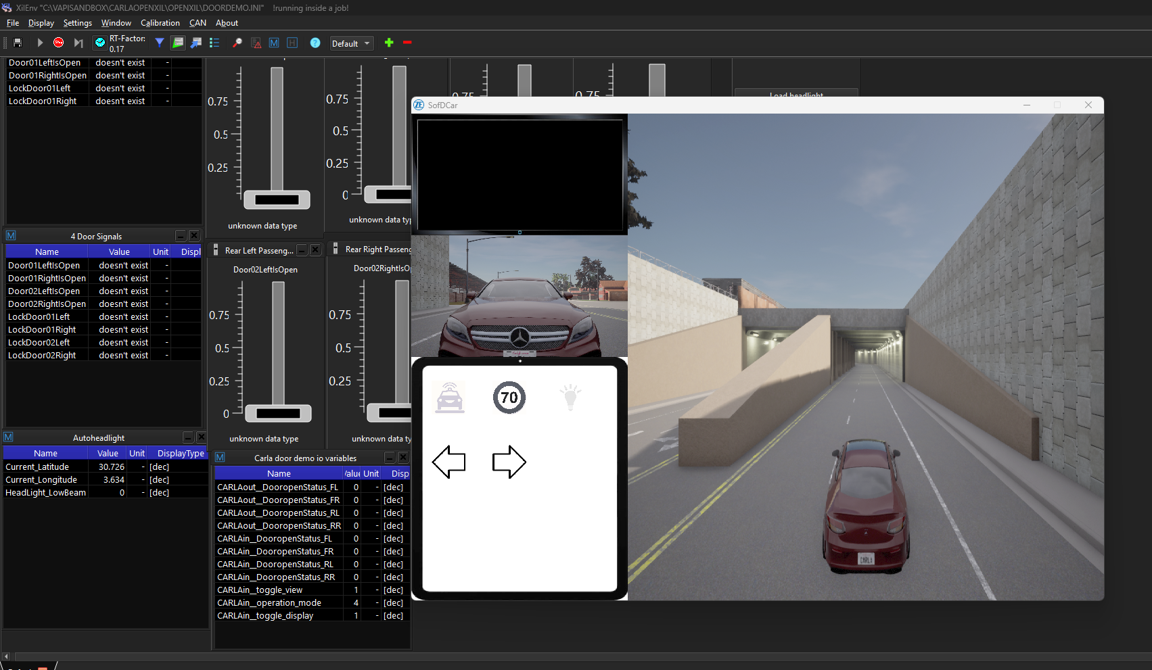
Task: Open the Calibration menu
Action: [160, 22]
